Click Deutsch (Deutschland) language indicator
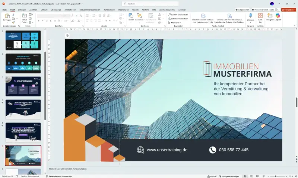 30,176
